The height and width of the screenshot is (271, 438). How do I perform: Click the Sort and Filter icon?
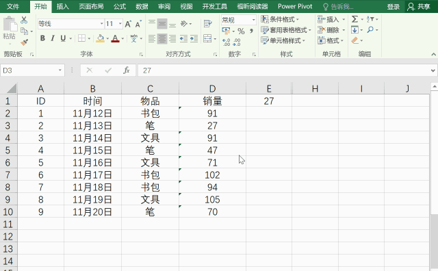[370, 19]
